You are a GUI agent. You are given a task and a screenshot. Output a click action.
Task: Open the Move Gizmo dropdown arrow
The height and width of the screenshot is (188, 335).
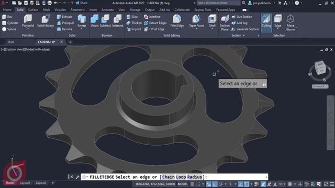[296, 28]
